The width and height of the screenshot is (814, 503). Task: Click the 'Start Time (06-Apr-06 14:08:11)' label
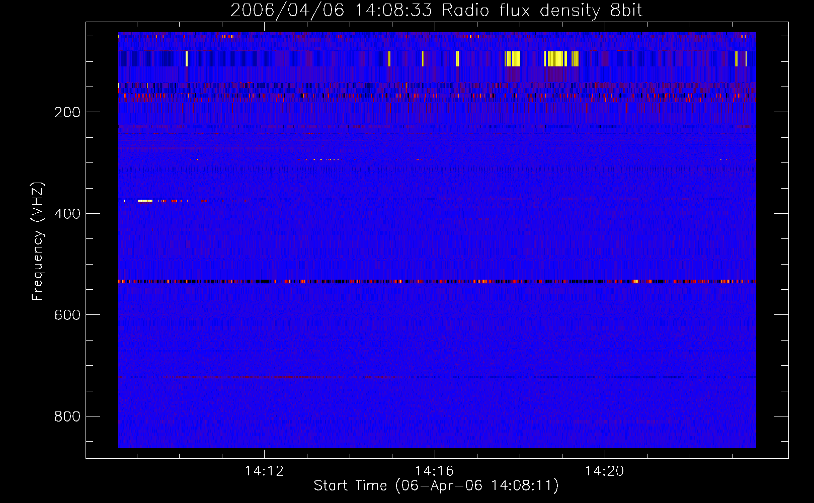click(436, 486)
